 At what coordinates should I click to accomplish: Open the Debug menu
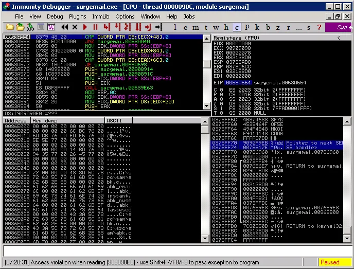[x=55, y=16]
